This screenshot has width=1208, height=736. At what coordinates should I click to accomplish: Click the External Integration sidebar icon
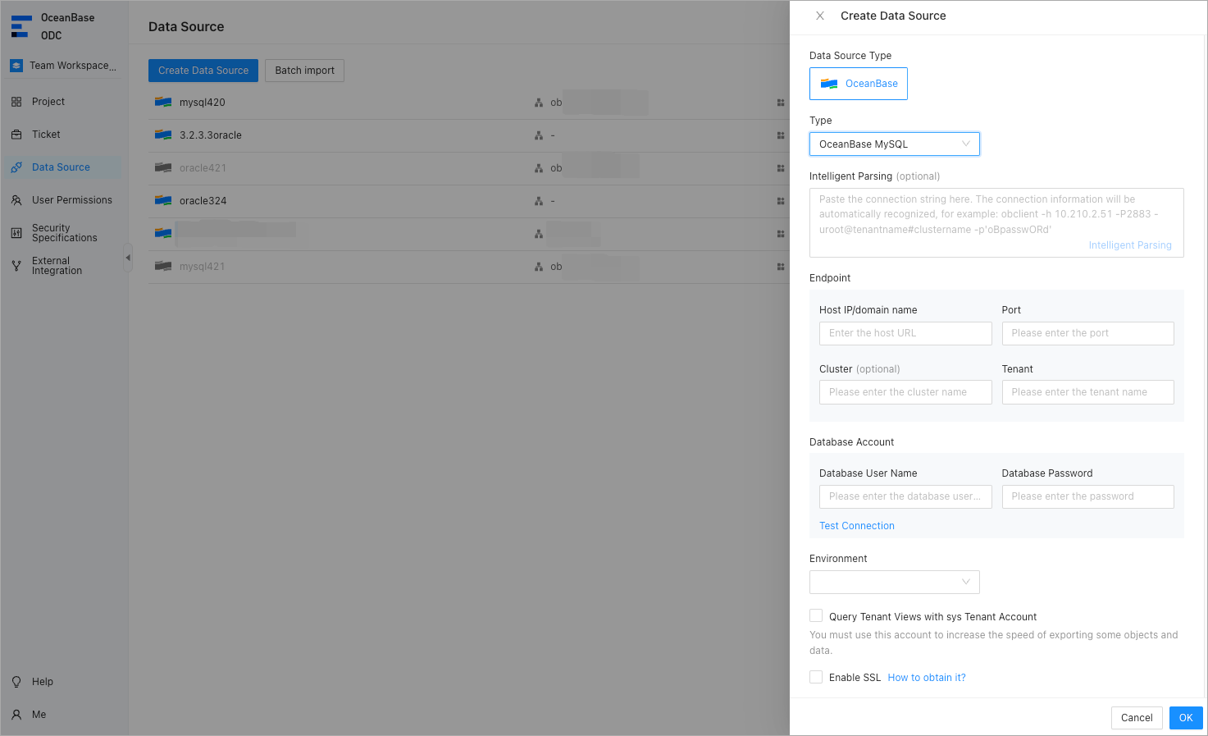click(16, 266)
